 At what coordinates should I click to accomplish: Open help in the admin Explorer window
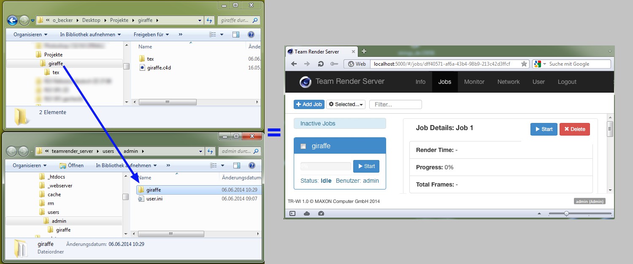coord(252,165)
